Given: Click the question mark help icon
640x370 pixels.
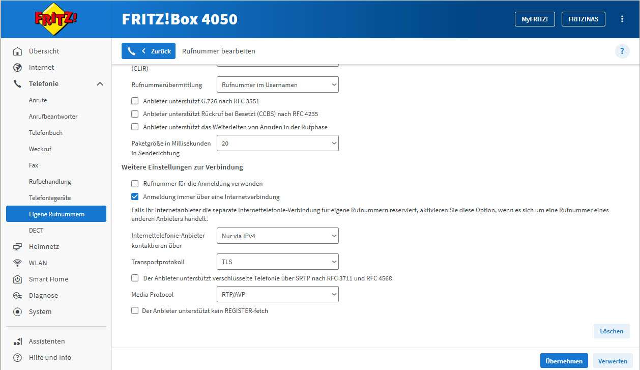Looking at the screenshot, I should 622,51.
